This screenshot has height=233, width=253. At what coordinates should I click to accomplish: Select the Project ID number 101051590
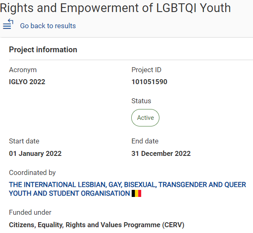[x=149, y=82]
